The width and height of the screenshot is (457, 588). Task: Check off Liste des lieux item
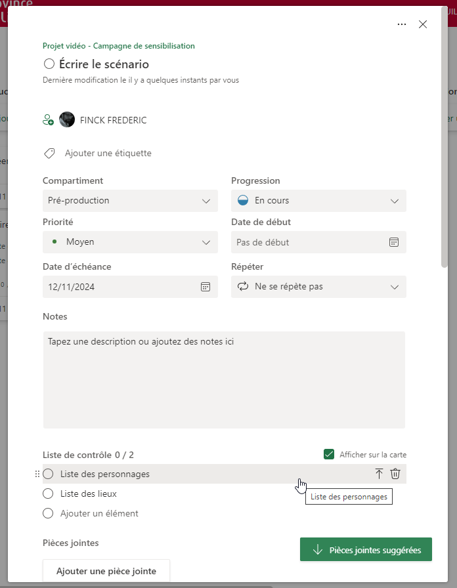coord(48,493)
